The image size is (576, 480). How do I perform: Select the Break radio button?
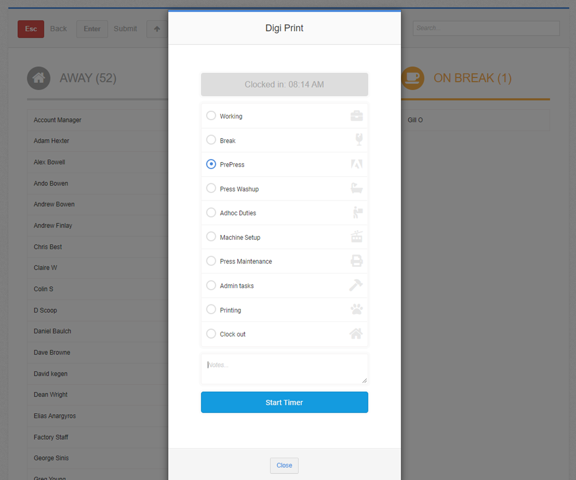click(211, 140)
